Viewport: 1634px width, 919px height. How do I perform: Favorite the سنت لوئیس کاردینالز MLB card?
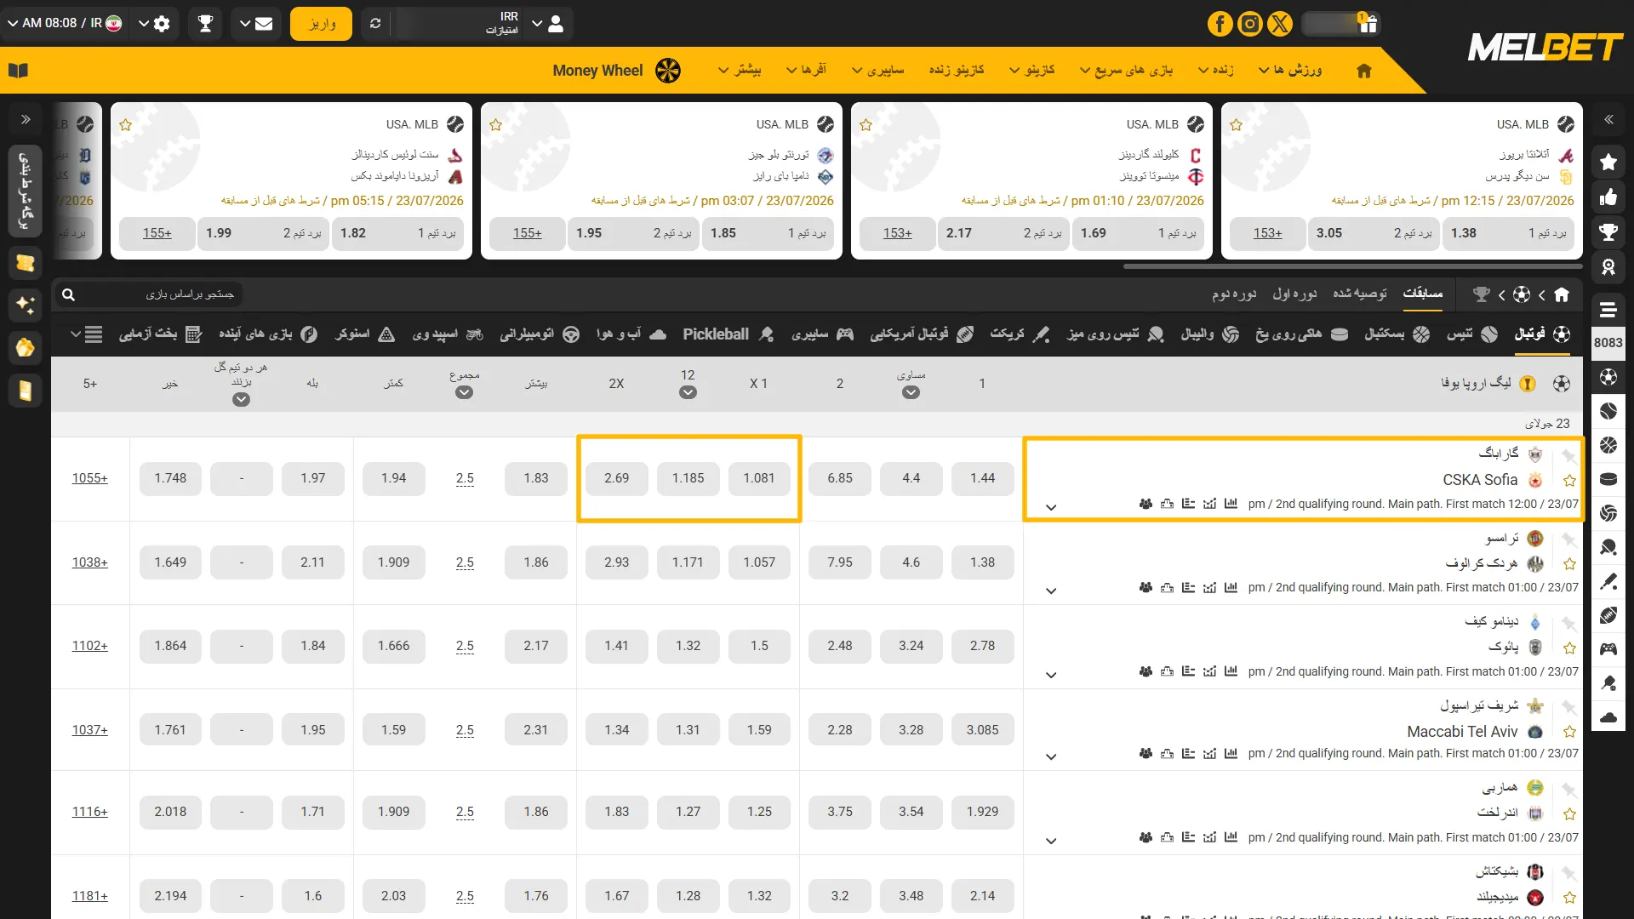(x=126, y=125)
